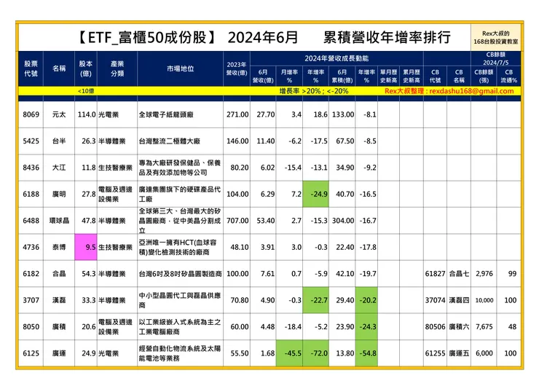Click the name 泰博

[x=59, y=247]
